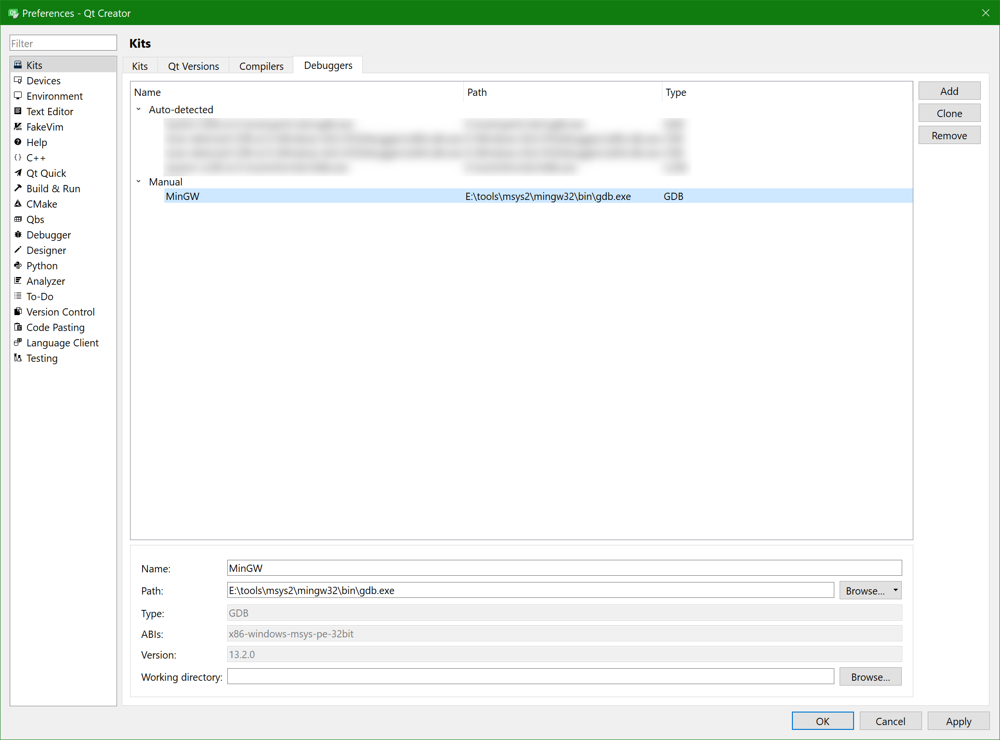This screenshot has width=1000, height=740.
Task: Open the CMake triangle icon
Action: click(x=18, y=203)
